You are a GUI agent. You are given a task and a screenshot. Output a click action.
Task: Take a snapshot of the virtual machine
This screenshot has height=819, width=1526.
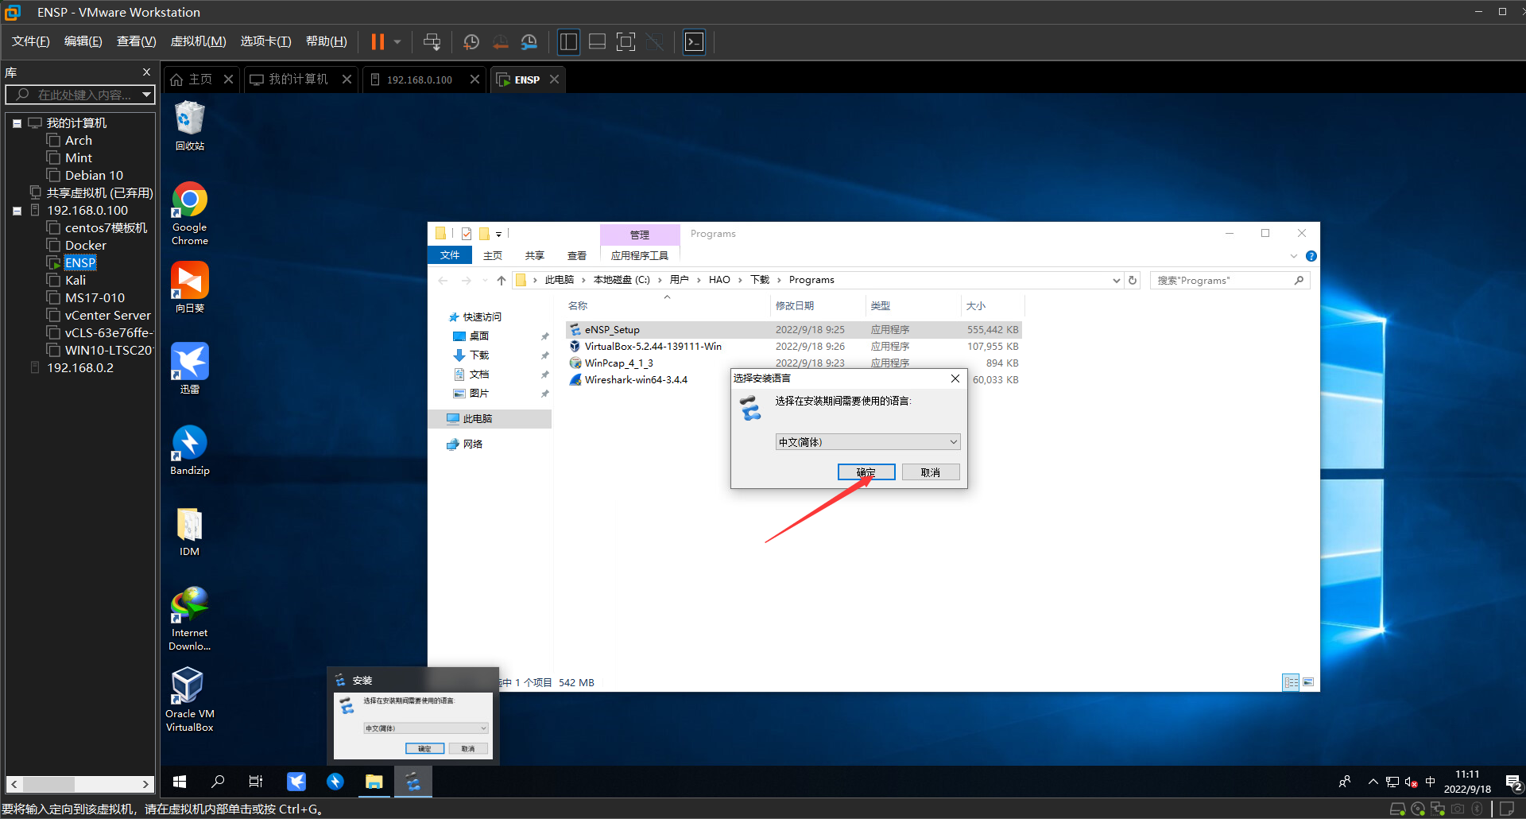(x=471, y=41)
